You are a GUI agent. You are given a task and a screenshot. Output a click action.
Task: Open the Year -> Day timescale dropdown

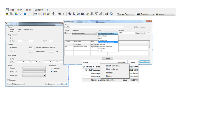[126, 14]
